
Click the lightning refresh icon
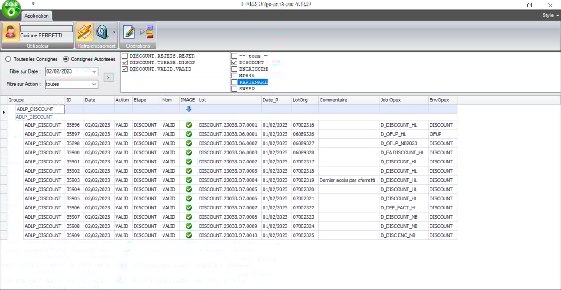(x=85, y=32)
